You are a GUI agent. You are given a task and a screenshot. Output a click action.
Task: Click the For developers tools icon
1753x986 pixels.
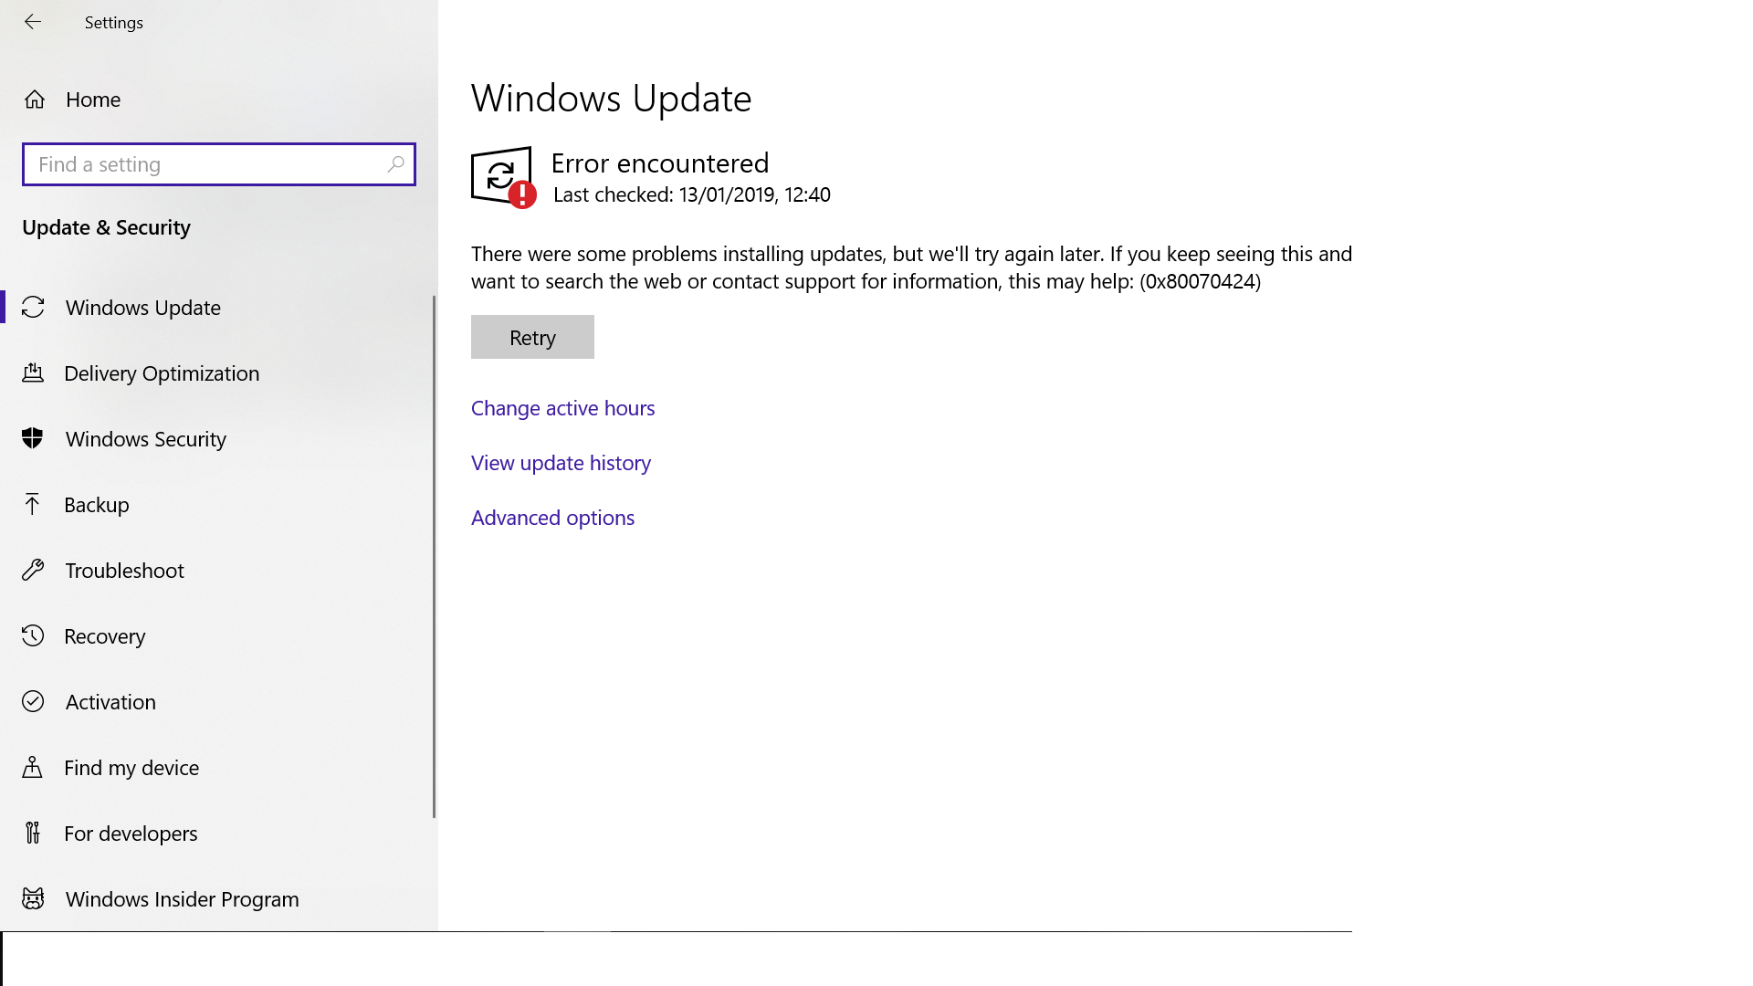[33, 834]
